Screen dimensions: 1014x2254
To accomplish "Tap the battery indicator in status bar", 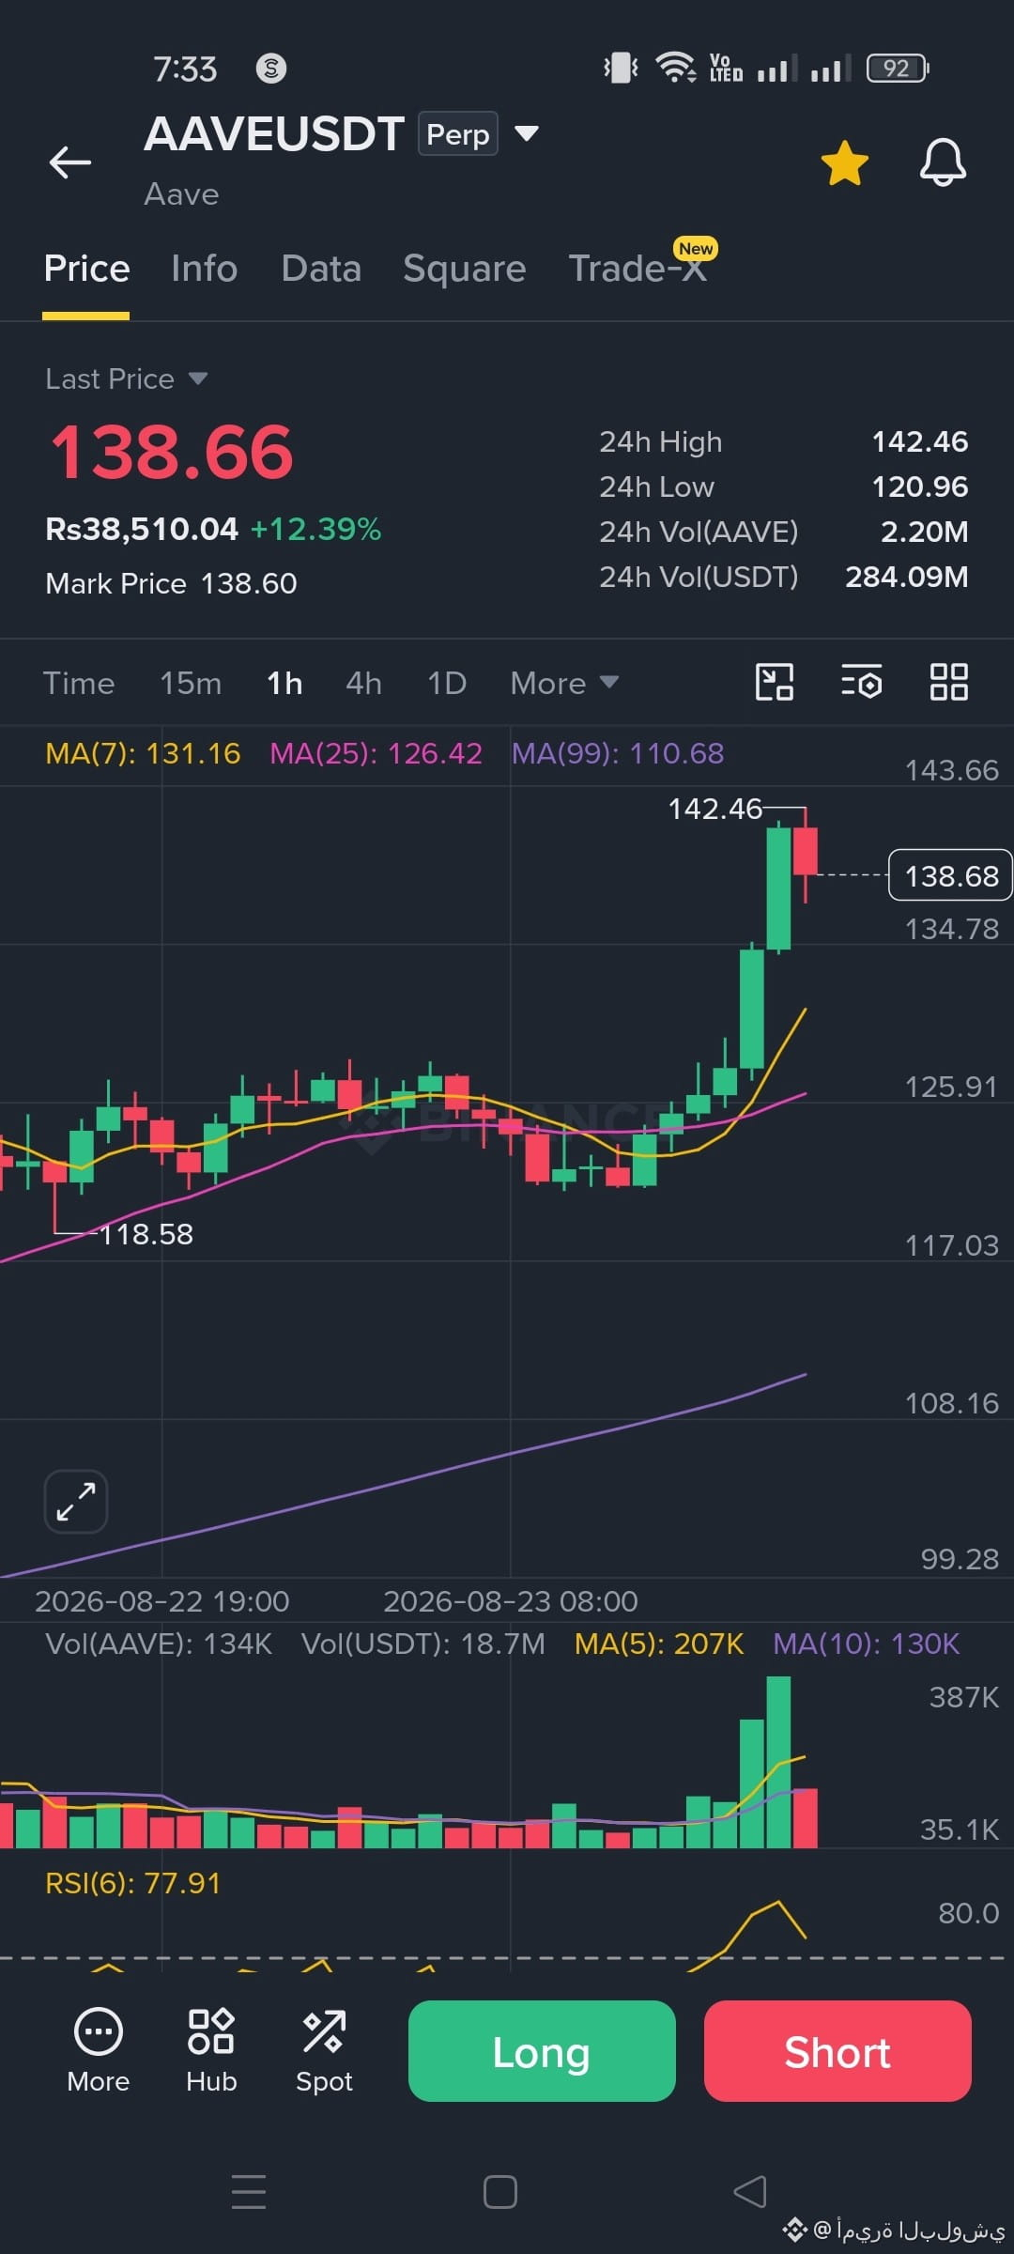I will pyautogui.click(x=898, y=68).
